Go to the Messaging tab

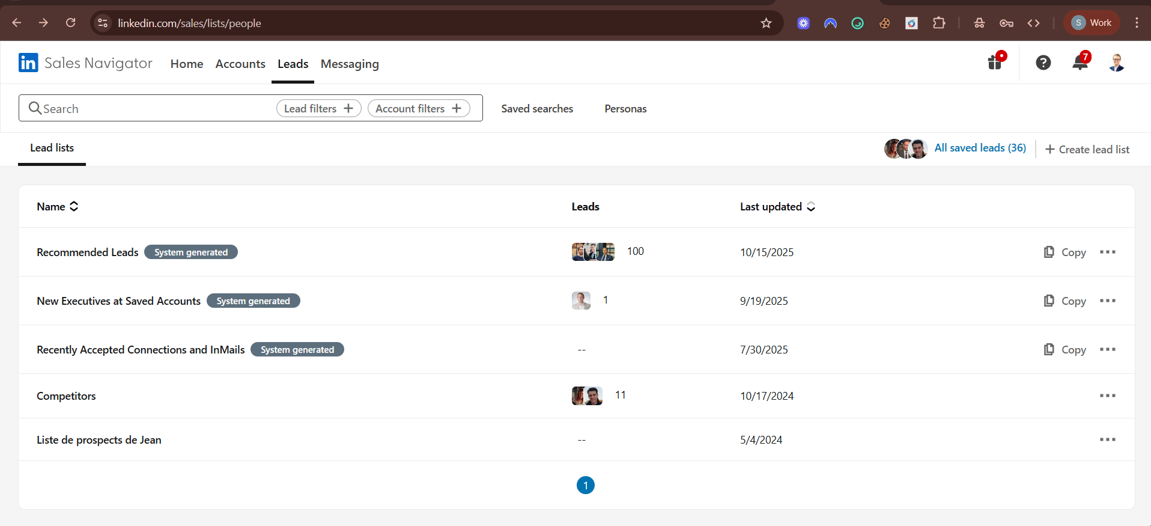coord(350,64)
